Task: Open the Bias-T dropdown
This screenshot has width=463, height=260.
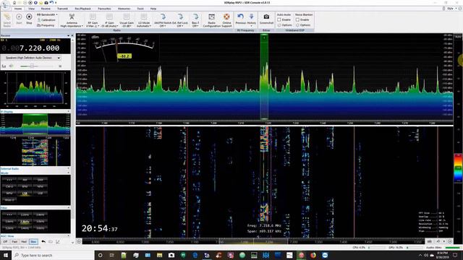Action: tap(195, 20)
